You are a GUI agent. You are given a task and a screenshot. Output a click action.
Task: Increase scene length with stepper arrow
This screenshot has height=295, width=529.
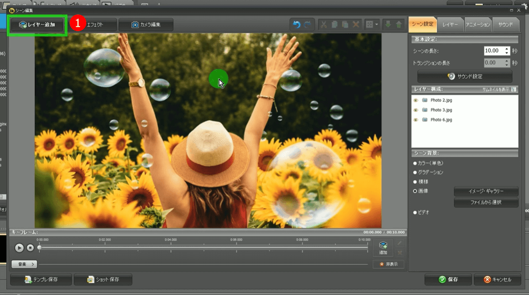[x=507, y=48]
